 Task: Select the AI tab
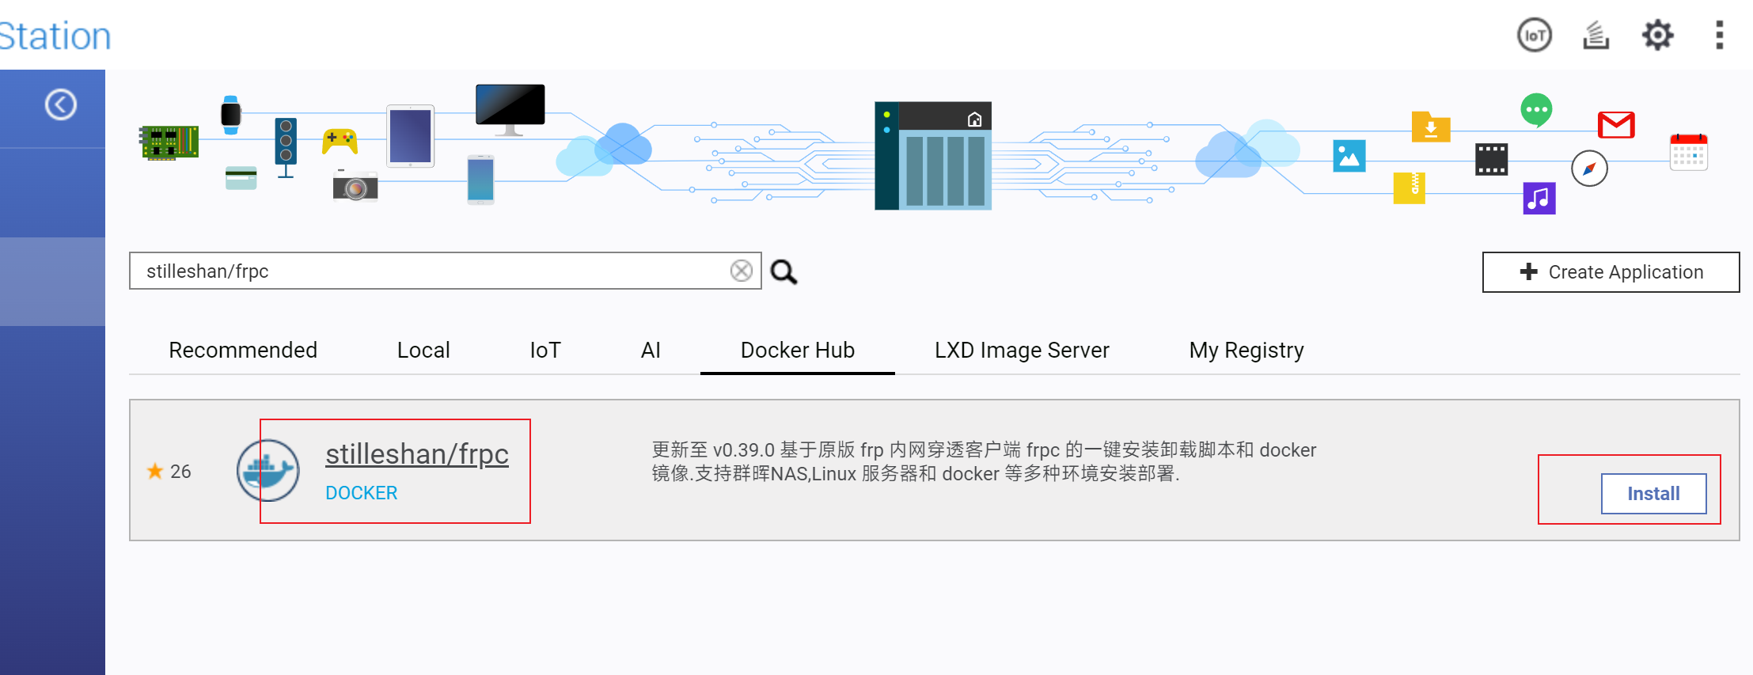651,350
